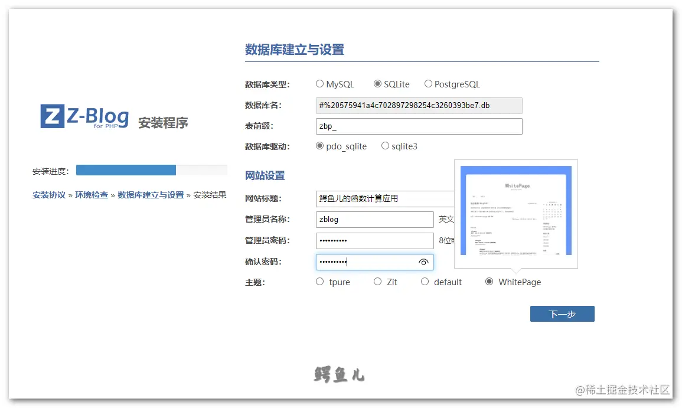
Task: Choose the Zit theme
Action: (377, 282)
